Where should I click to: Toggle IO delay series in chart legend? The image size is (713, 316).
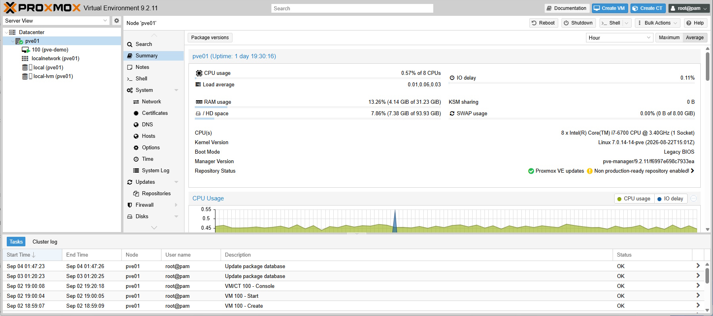point(671,199)
